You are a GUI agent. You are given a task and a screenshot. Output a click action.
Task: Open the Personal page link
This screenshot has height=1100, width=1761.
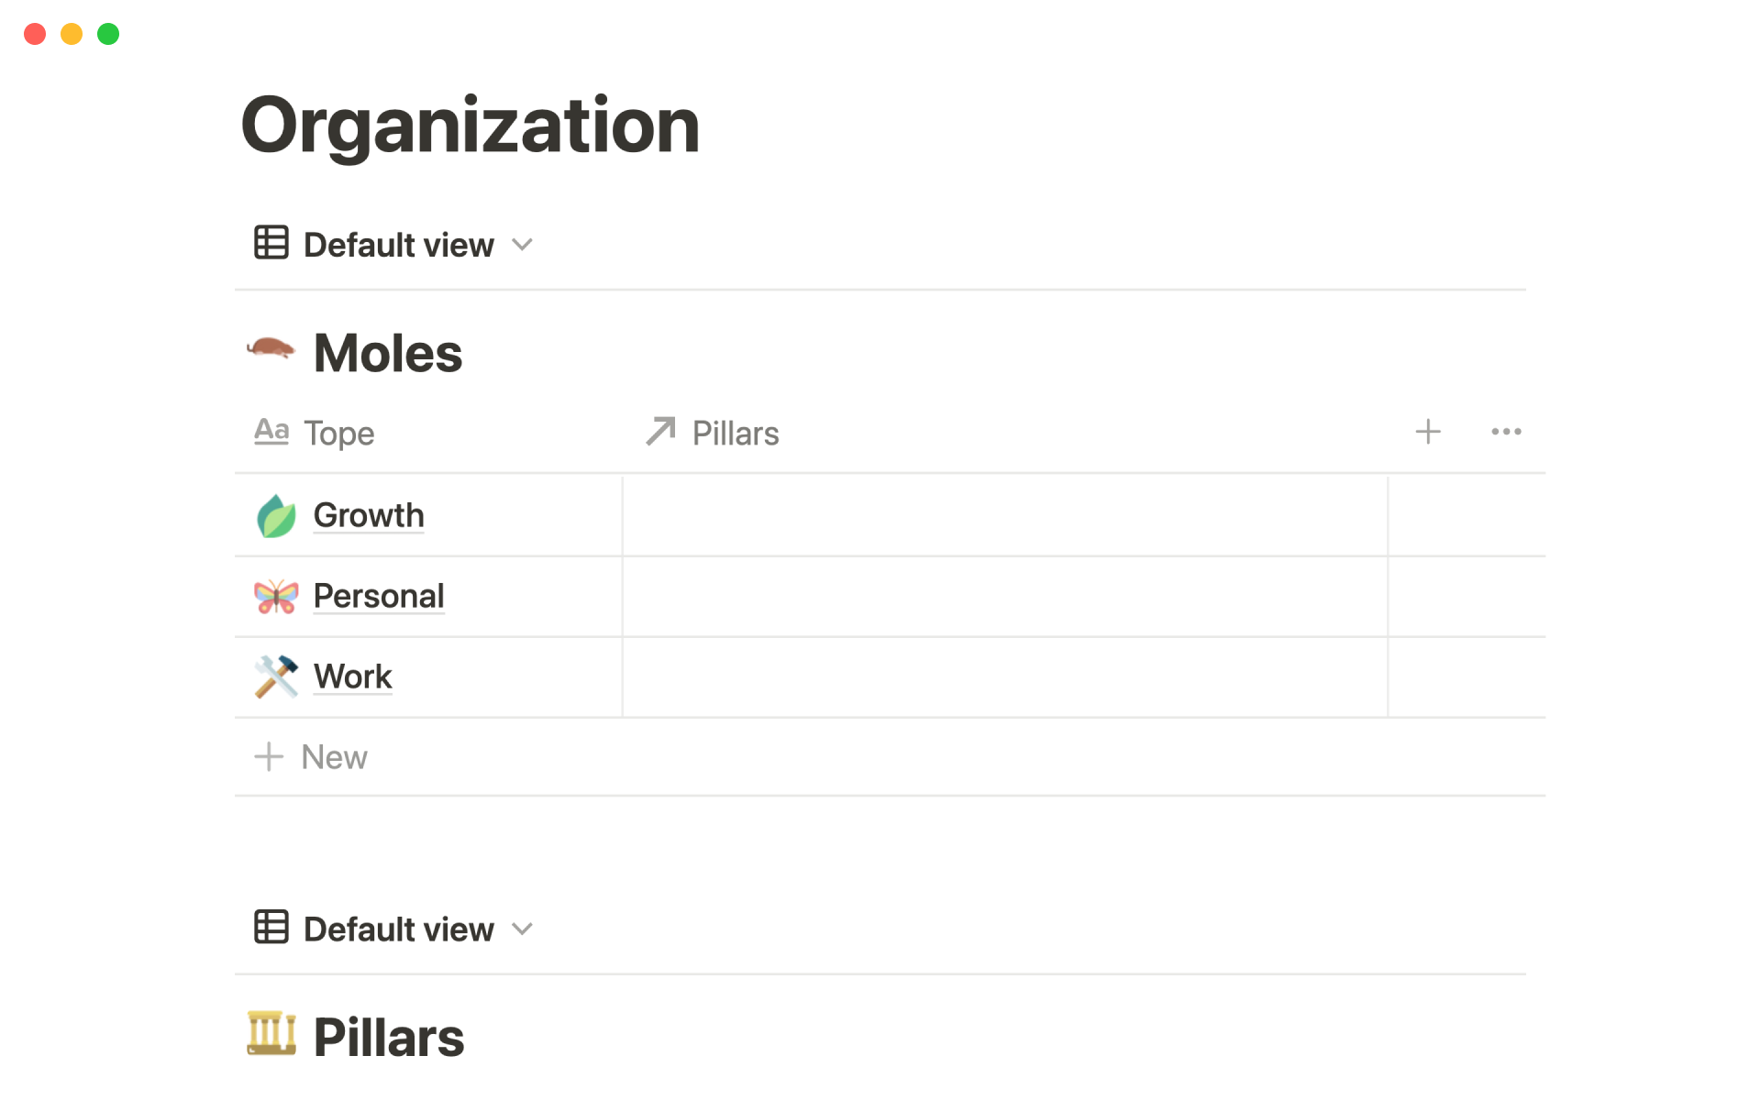(379, 596)
